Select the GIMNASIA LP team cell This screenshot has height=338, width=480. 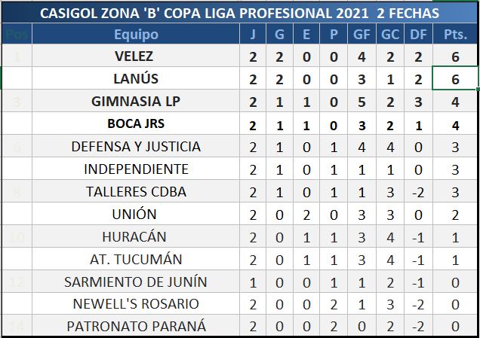(x=136, y=101)
